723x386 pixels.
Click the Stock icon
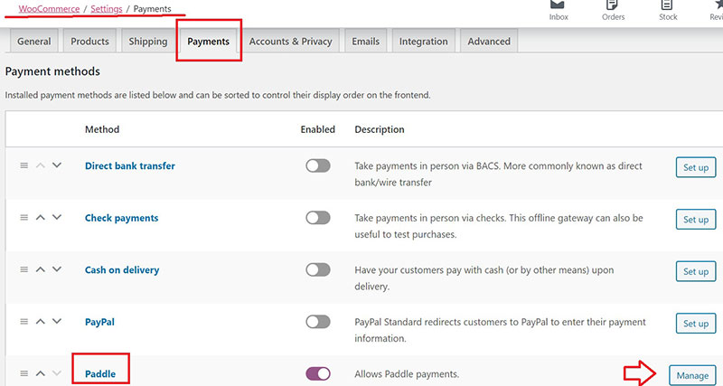point(668,7)
